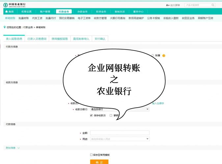Switch to the 录入转账信息 tab
Viewport: 222px width, 164px height.
click(14, 39)
